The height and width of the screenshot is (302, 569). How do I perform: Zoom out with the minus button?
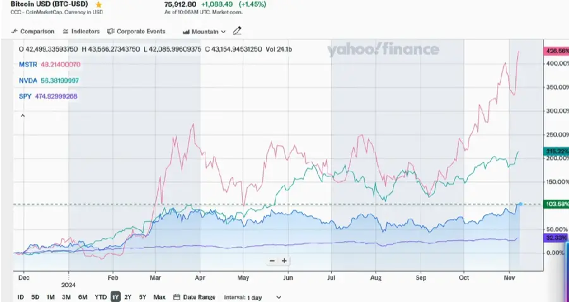(x=272, y=261)
